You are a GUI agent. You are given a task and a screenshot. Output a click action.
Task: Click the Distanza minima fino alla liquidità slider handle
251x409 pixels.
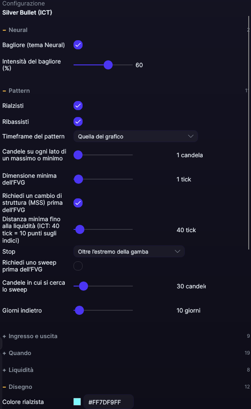[80, 229]
